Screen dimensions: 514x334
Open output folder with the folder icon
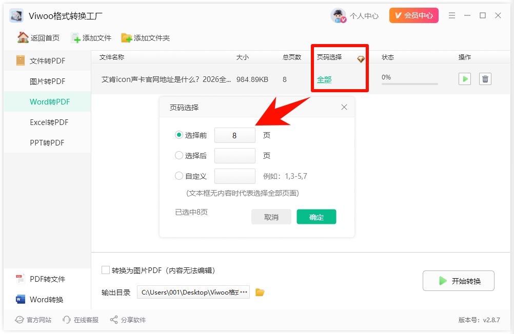(260, 292)
